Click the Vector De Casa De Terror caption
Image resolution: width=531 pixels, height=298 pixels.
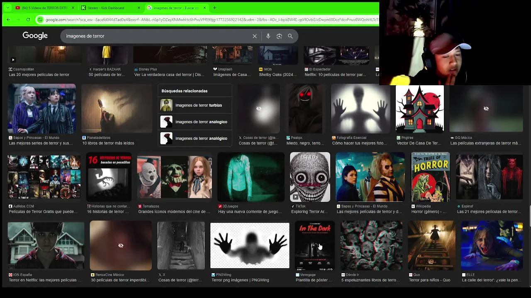tap(419, 143)
